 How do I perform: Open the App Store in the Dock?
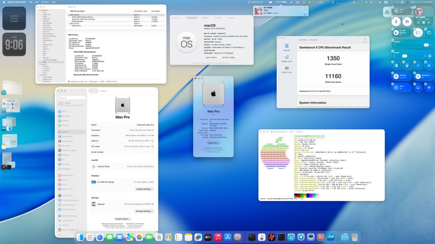pos(228,237)
